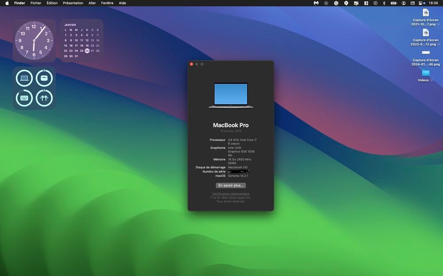This screenshot has width=443, height=276.
Task: Open the Certification réglementaire link
Action: (230, 194)
